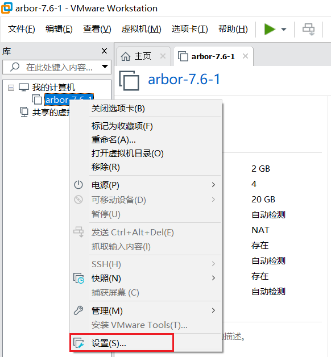Click the 暂停(U) menu entry
Screen dimensions: 331x357
point(146,214)
